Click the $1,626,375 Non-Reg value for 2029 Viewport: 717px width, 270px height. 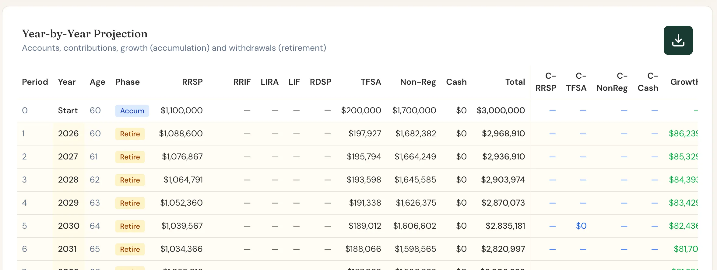point(416,203)
